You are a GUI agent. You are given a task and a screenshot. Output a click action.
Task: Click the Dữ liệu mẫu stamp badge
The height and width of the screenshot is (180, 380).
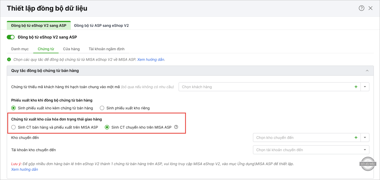(x=368, y=164)
